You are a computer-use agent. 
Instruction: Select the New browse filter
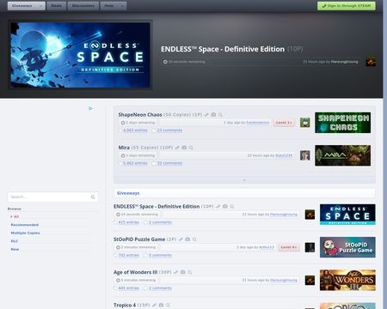click(15, 250)
